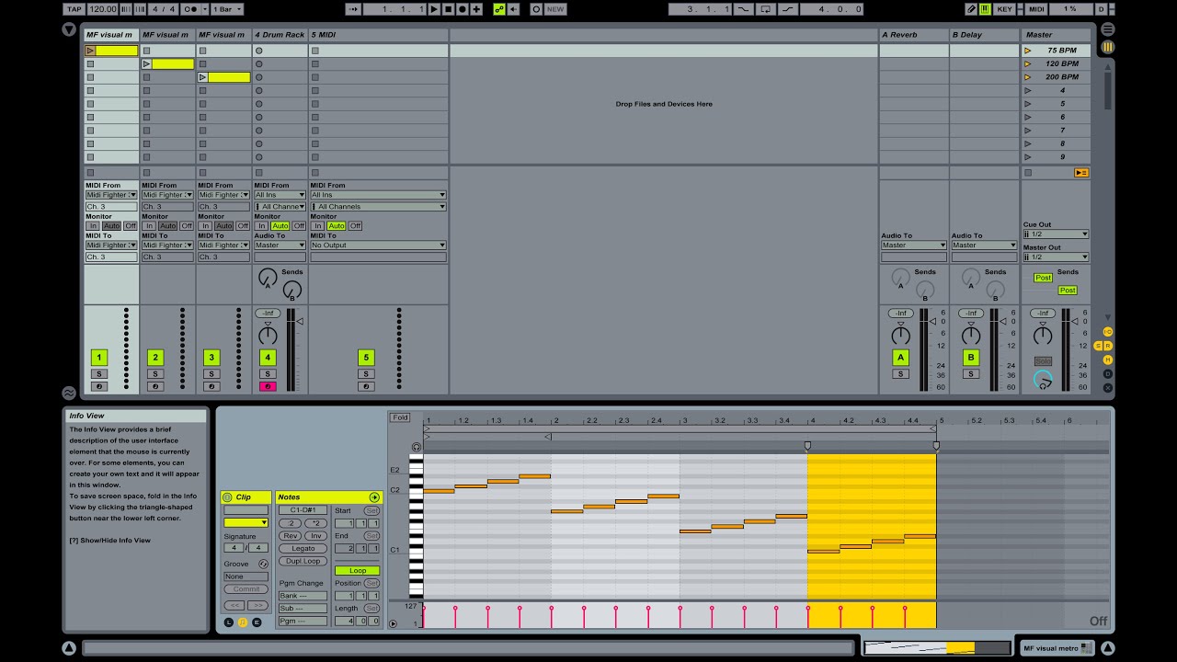Toggle the Follow button in transport
1177x662 pixels.
354,9
